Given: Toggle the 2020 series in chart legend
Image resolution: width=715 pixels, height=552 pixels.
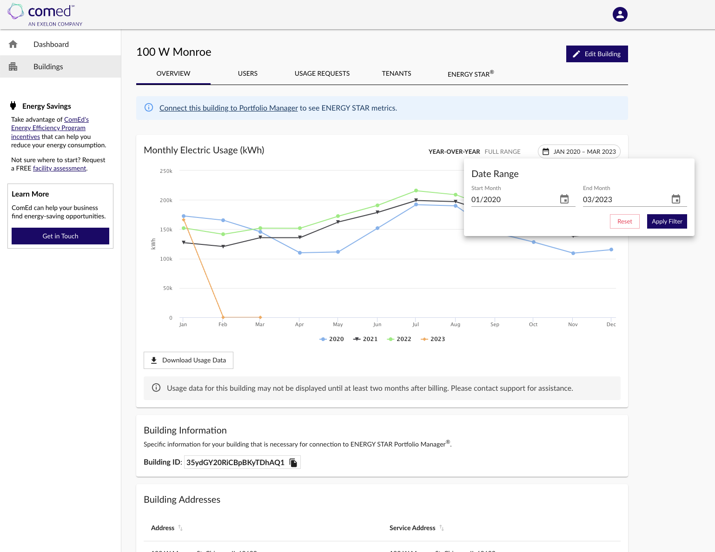Looking at the screenshot, I should [331, 339].
